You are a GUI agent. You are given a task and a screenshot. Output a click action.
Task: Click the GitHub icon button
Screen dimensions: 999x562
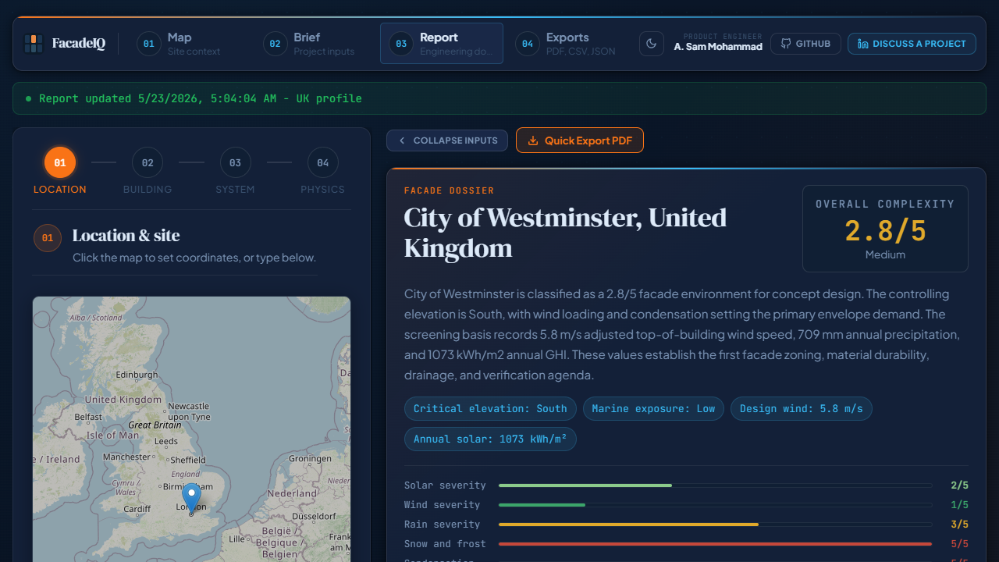805,44
